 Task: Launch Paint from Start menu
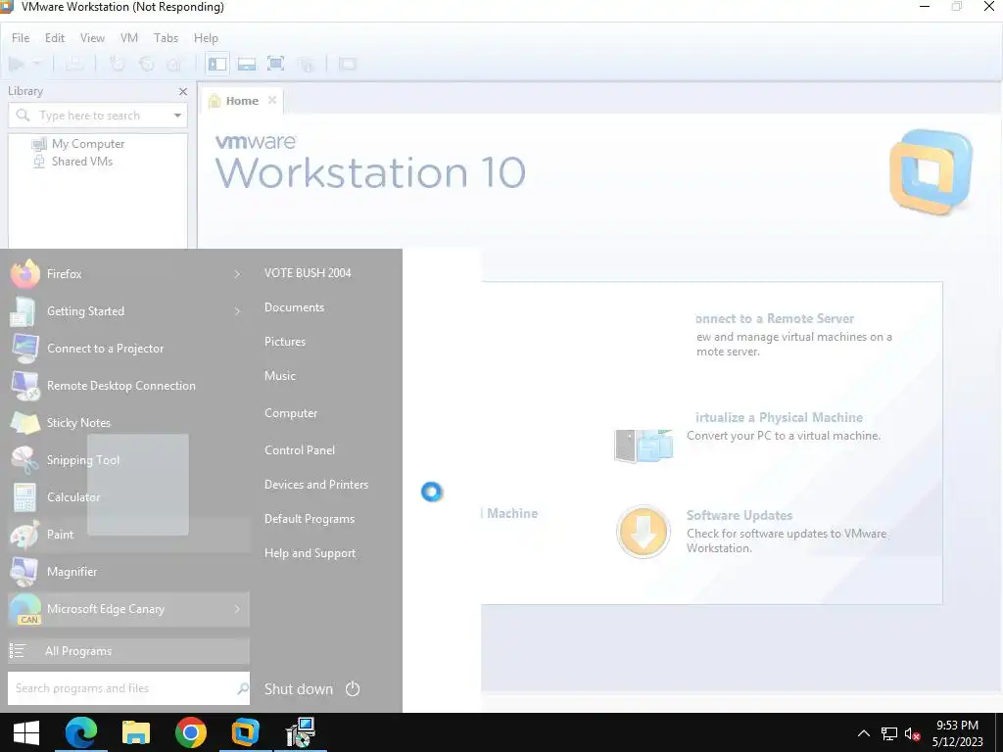(x=128, y=535)
